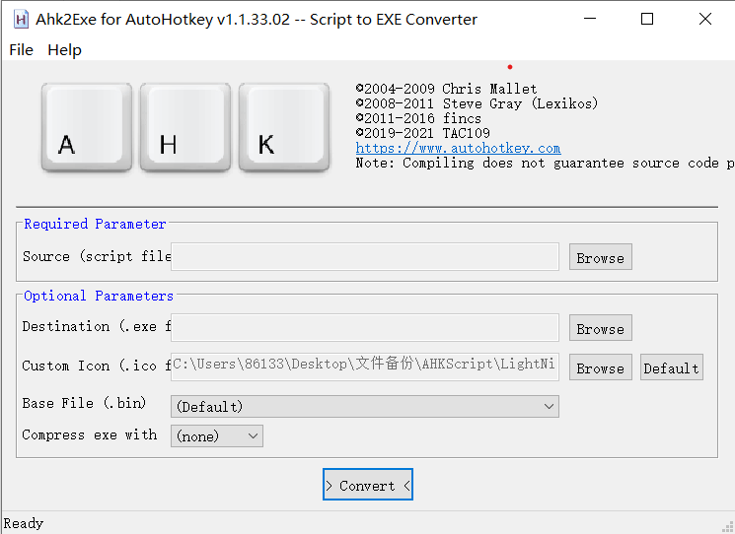Reset custom icon with Default button
The width and height of the screenshot is (735, 534).
coord(671,367)
